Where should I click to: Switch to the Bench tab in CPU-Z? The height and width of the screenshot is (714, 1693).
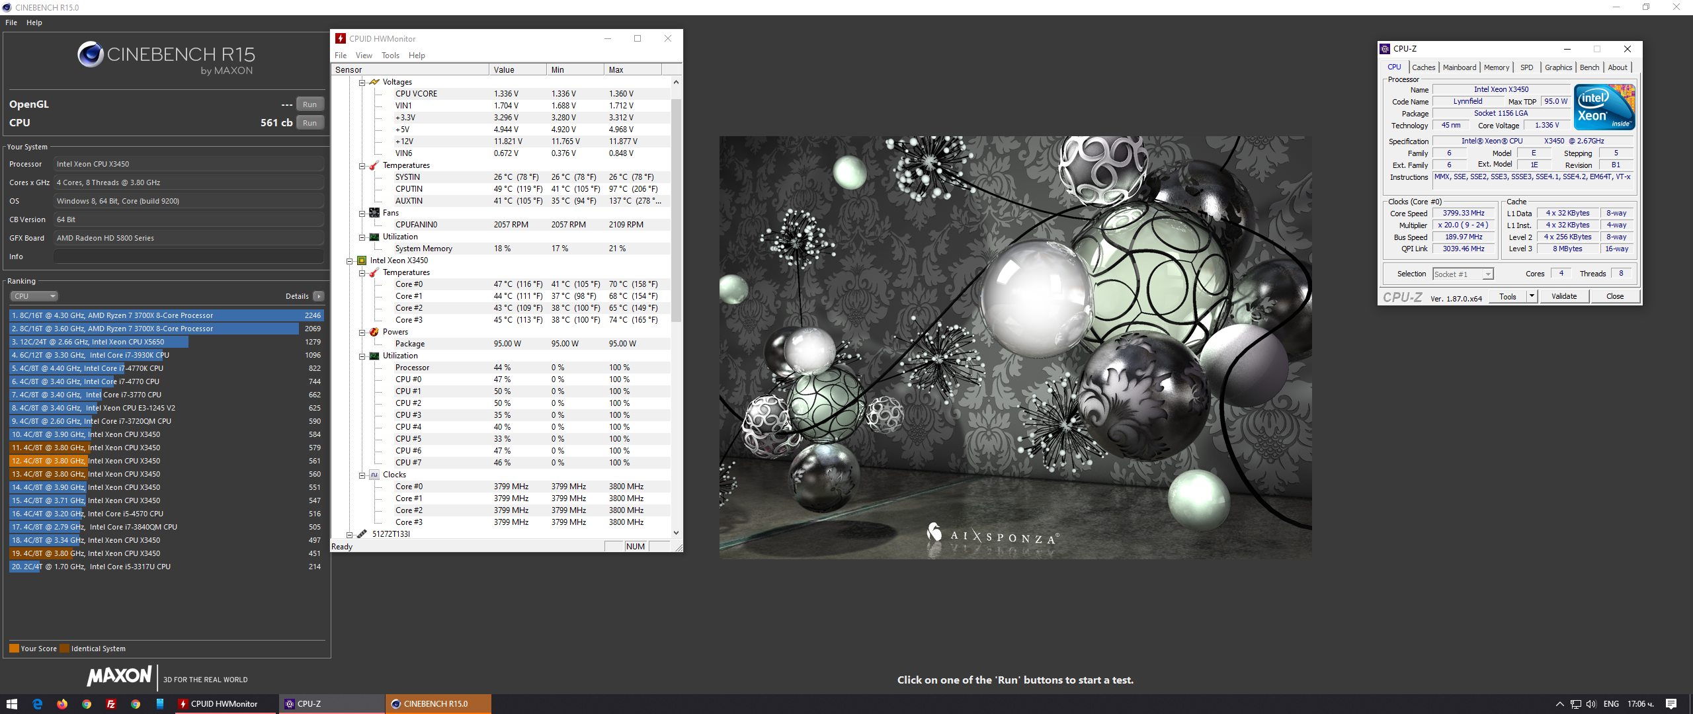[x=1589, y=67]
